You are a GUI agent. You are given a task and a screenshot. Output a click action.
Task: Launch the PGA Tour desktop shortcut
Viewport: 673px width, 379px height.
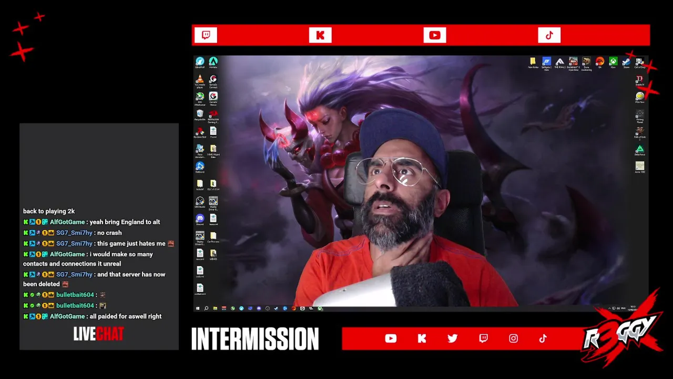point(640,98)
